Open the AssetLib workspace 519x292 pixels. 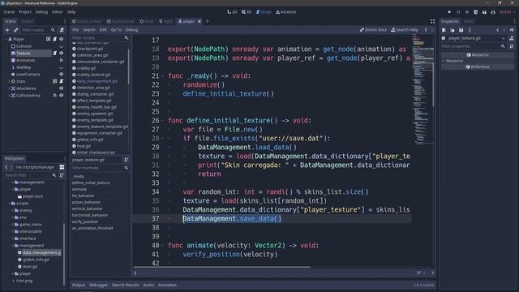click(x=286, y=12)
